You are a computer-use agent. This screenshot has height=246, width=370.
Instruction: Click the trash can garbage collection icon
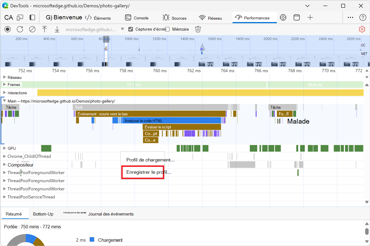tap(198, 29)
